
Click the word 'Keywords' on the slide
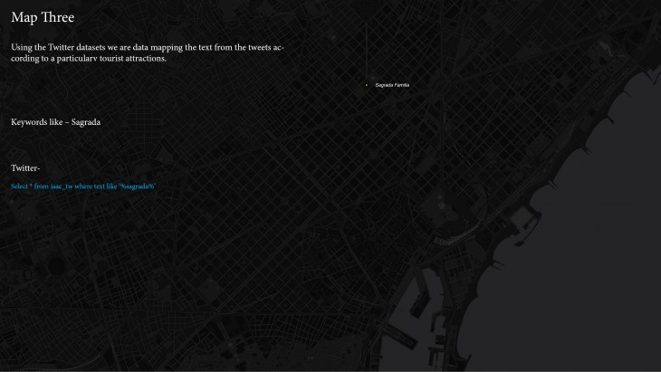pos(31,121)
